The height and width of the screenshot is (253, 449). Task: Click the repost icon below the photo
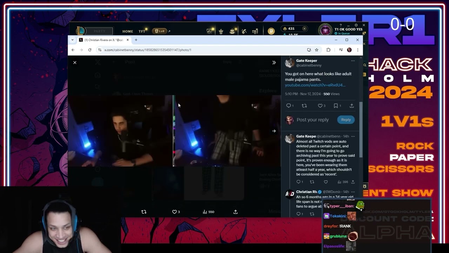point(144,212)
